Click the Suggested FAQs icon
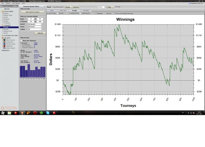The height and width of the screenshot is (147, 205). [x=189, y=4]
